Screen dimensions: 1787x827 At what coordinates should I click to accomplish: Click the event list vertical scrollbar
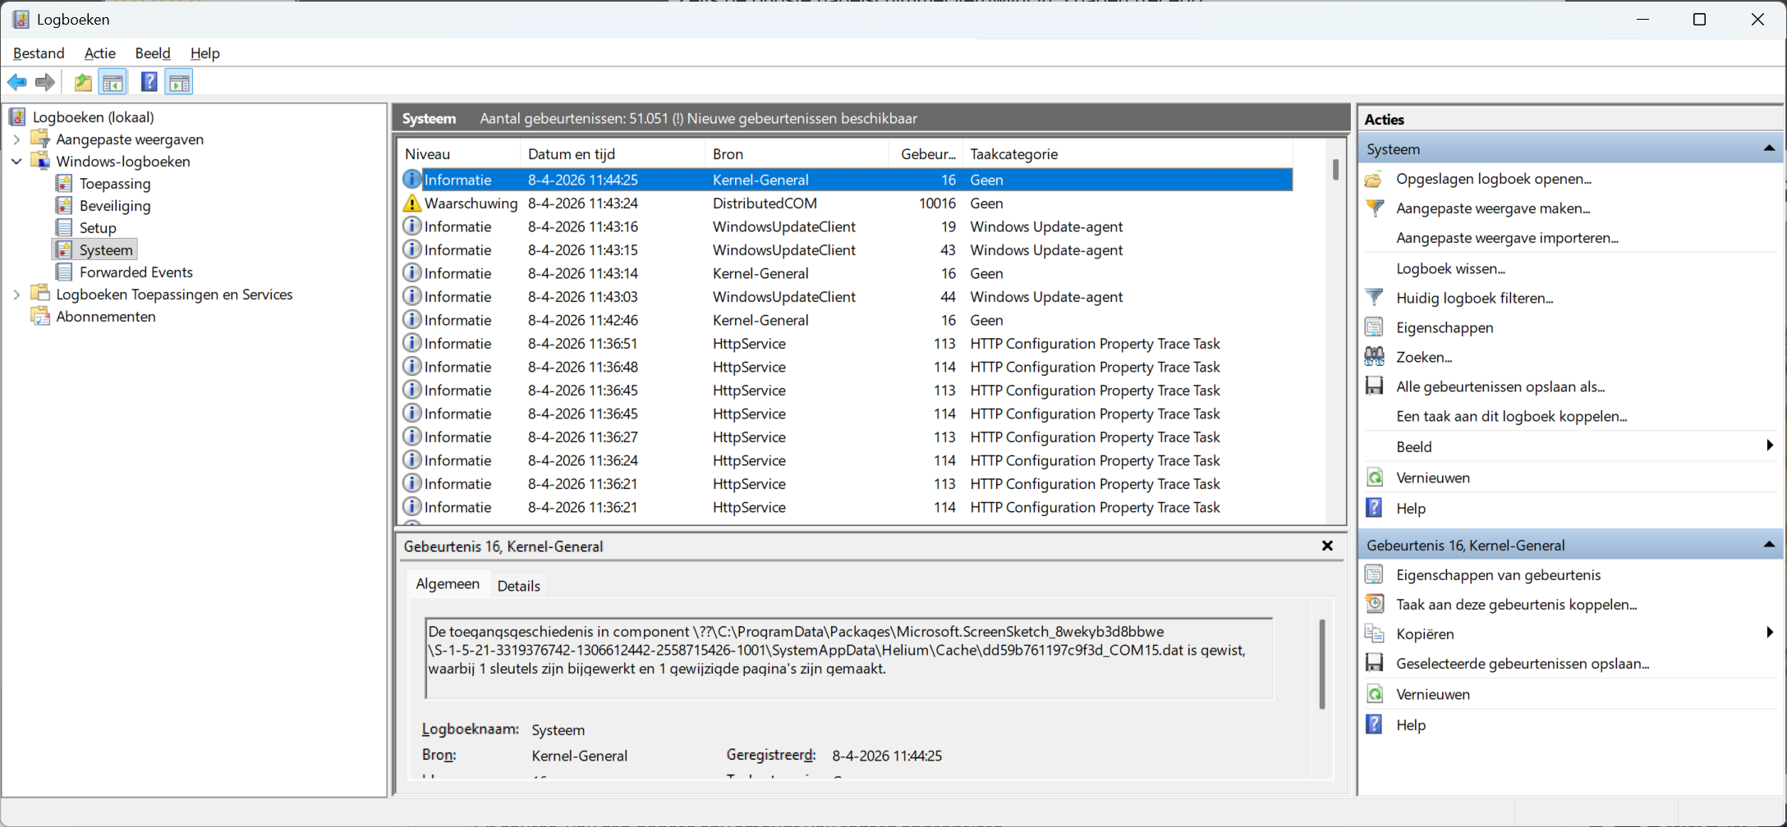[x=1336, y=331]
